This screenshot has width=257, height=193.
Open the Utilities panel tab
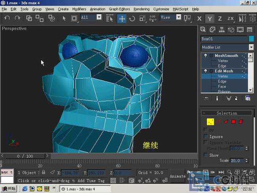(x=249, y=30)
